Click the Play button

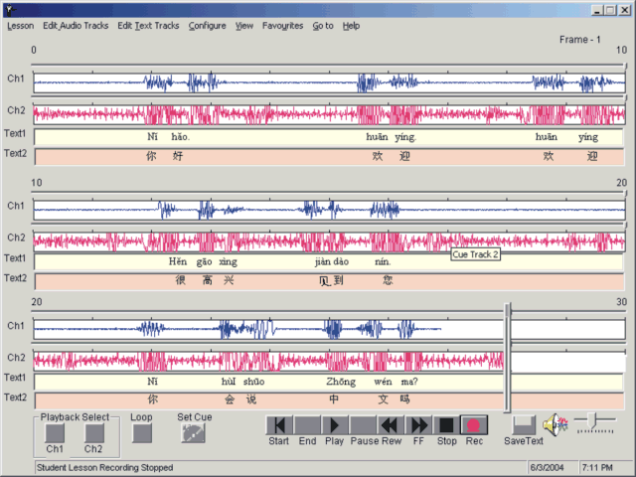(x=335, y=426)
